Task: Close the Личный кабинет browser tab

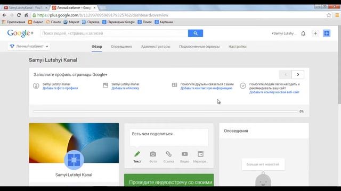Action: (x=94, y=7)
